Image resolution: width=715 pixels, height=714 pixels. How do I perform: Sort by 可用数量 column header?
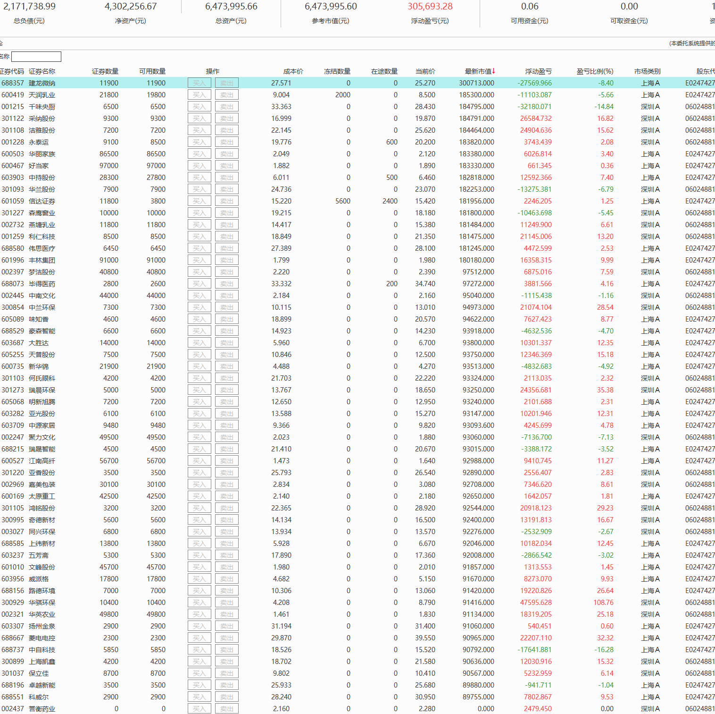coord(152,71)
